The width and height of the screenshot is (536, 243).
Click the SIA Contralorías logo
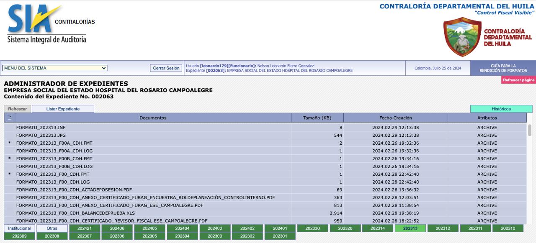[51, 24]
